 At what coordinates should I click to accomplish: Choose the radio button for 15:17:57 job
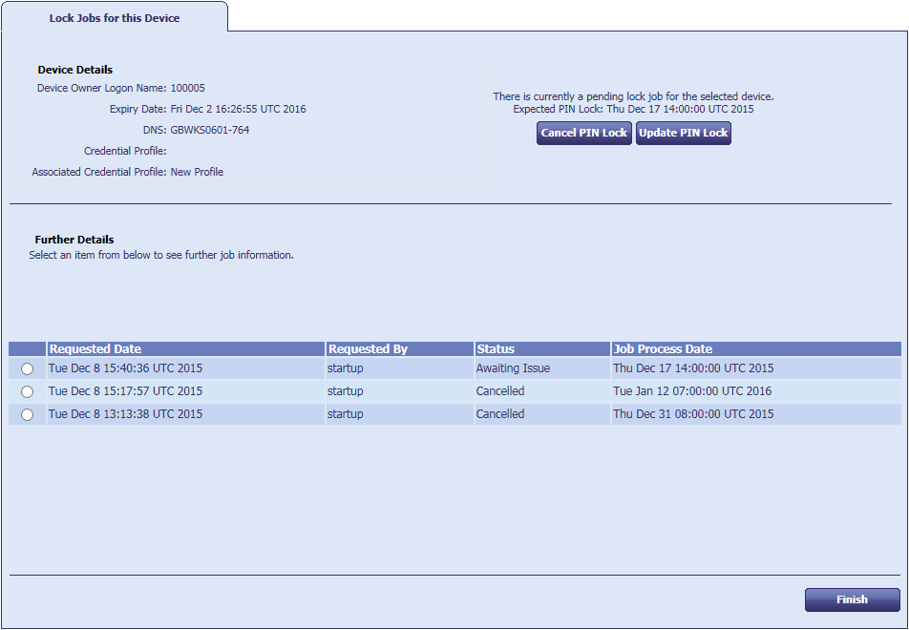(27, 391)
